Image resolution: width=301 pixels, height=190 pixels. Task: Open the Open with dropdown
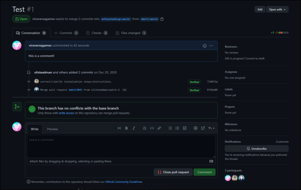coord(277,9)
